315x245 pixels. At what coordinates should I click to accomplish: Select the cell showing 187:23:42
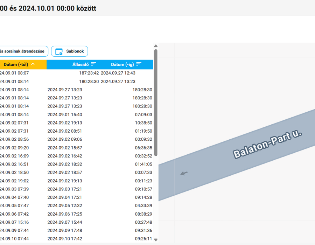click(89, 73)
